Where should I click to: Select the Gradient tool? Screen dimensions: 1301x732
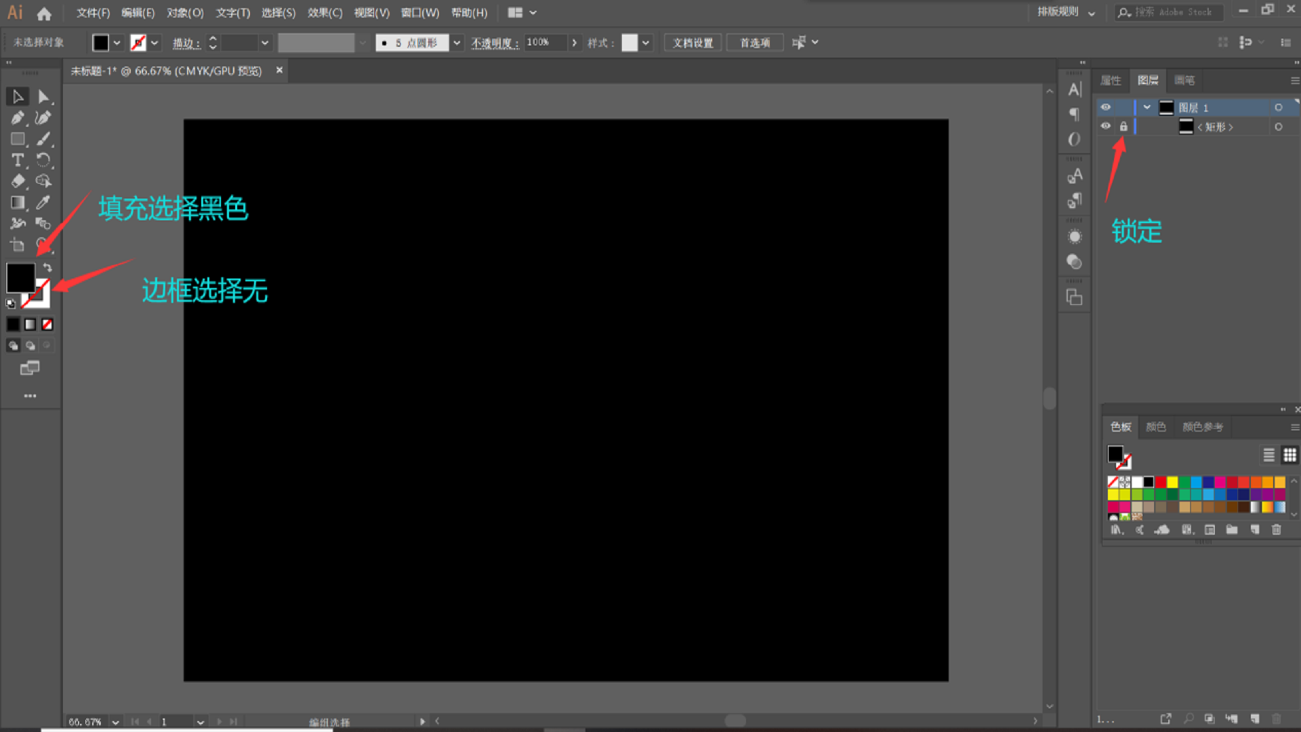18,202
